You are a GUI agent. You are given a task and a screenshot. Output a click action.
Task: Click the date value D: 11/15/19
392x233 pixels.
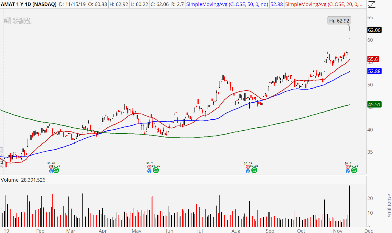pyautogui.click(x=72, y=4)
